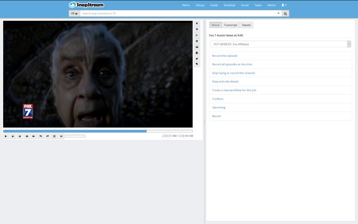The height and width of the screenshot is (224, 358).
Task: Open the 1071 (KTBCDT, Fox Affiliate) channel dropdown
Action: 280,44
